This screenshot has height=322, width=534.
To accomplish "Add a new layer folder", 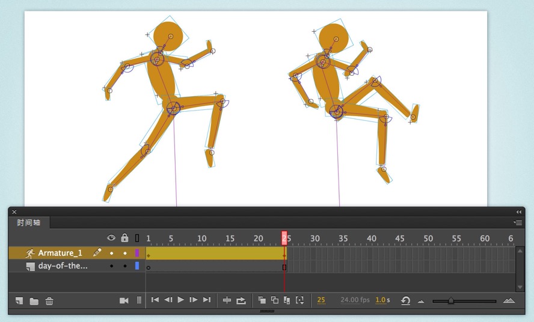I will tap(34, 301).
